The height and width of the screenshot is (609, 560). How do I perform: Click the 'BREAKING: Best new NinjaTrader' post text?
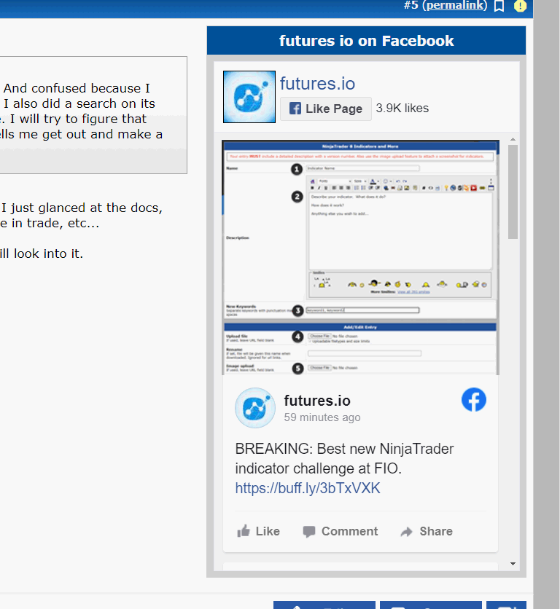pos(344,449)
